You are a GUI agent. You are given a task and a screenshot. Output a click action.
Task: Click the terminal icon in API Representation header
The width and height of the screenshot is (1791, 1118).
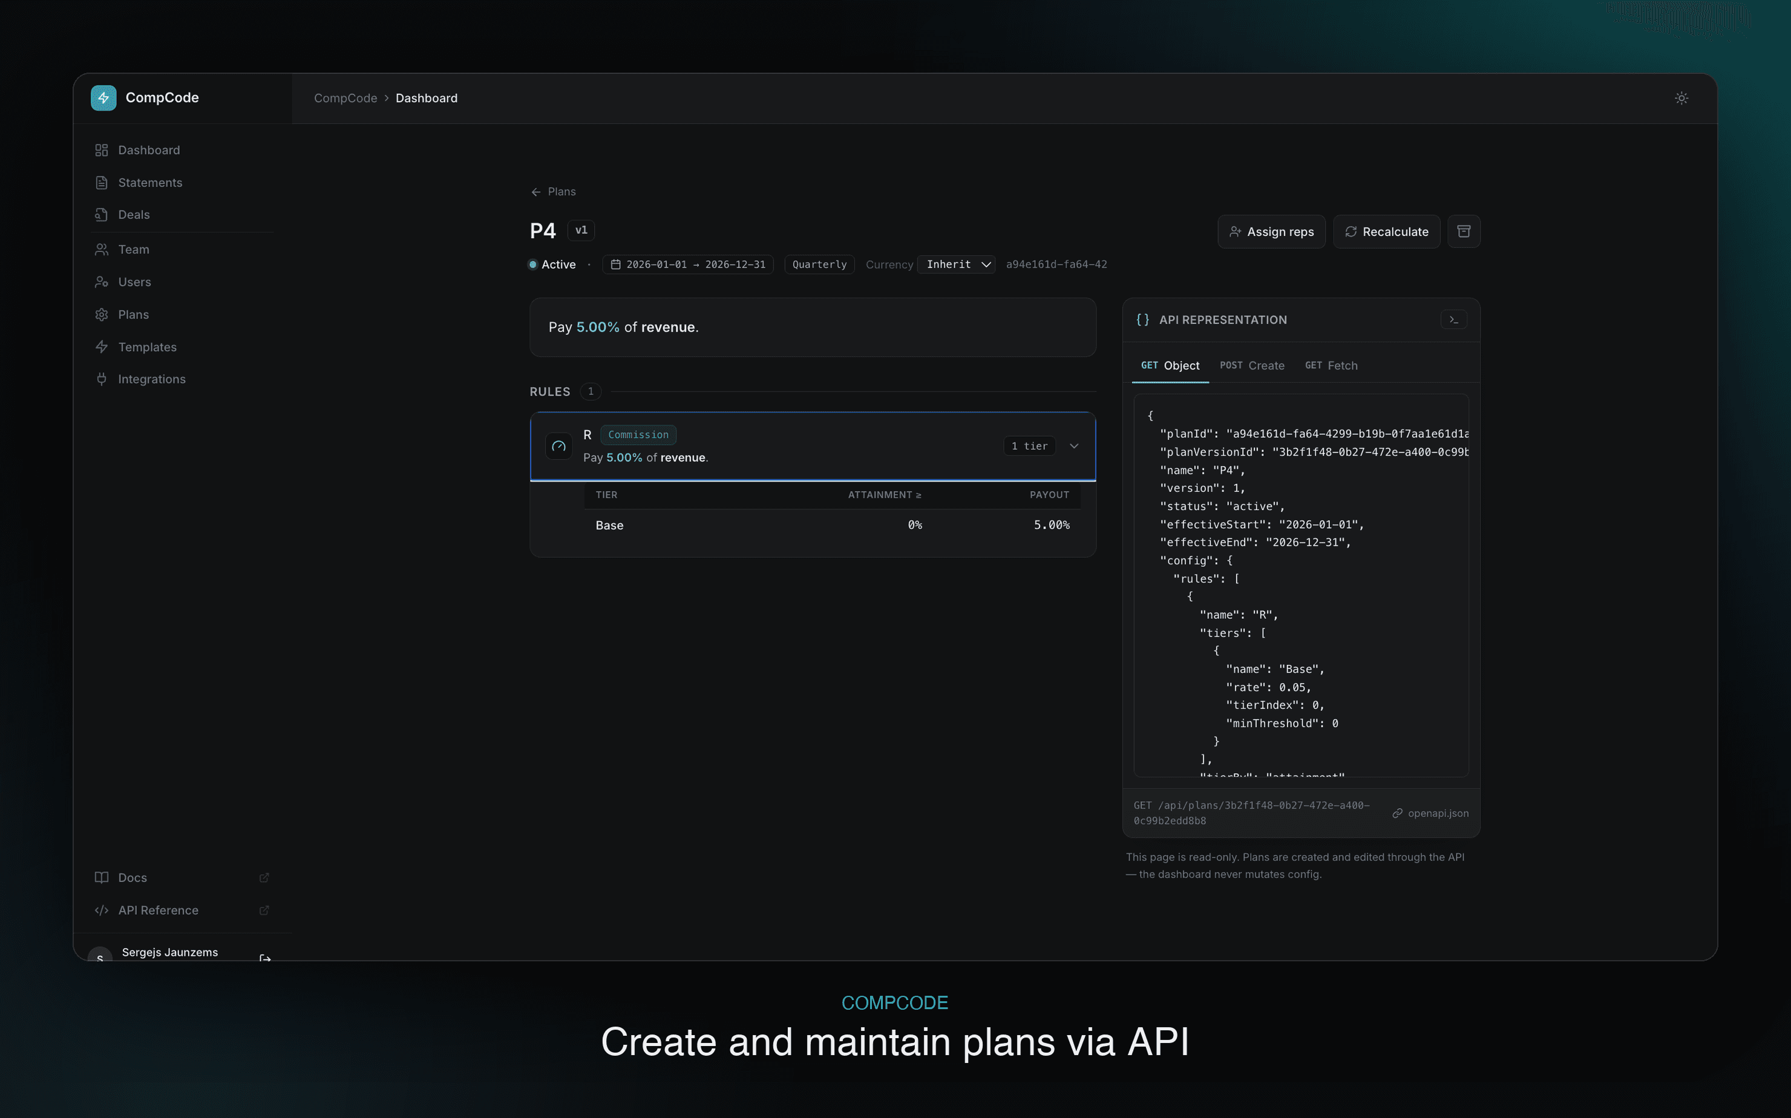[1453, 319]
